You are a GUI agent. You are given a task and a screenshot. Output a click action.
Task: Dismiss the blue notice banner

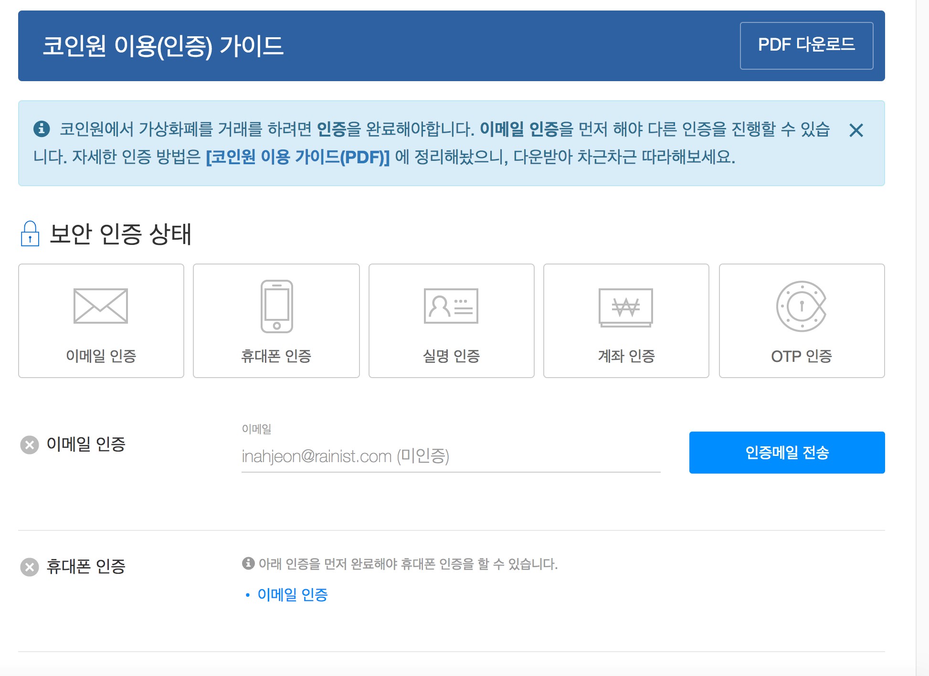point(857,130)
